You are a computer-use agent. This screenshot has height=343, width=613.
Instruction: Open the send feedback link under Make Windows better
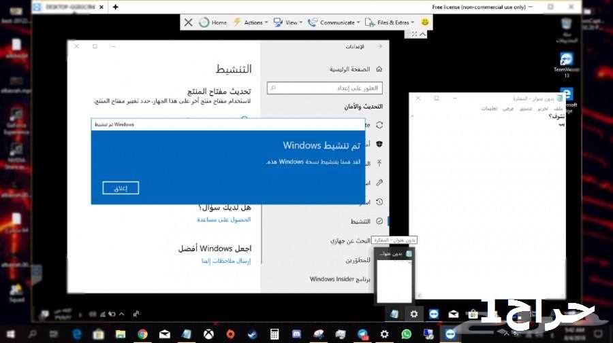click(x=226, y=261)
